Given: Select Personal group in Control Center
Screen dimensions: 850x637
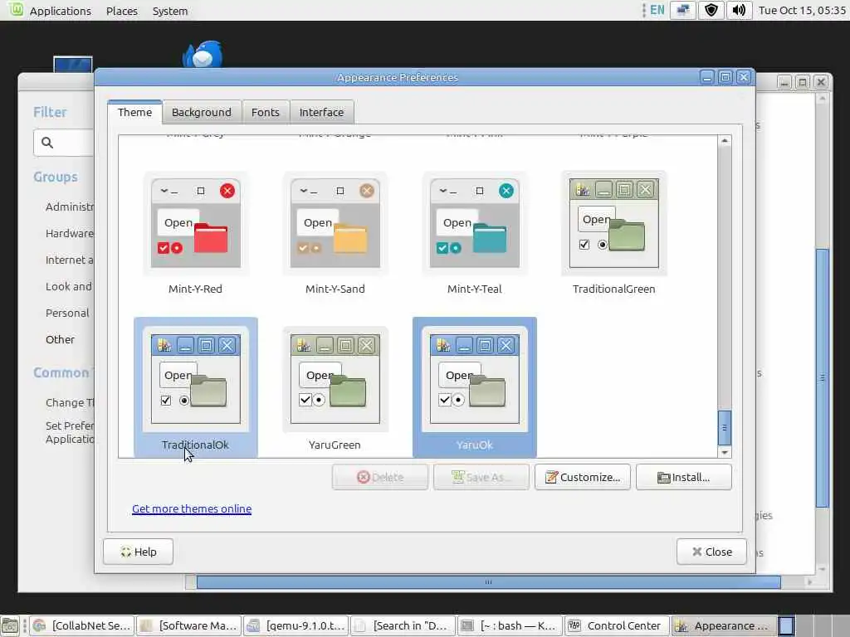Looking at the screenshot, I should tap(67, 313).
